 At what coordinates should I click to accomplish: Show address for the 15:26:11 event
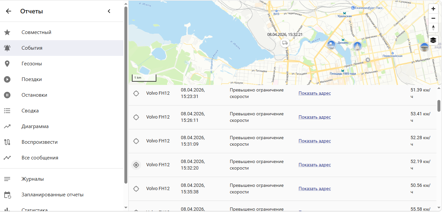coord(315,117)
